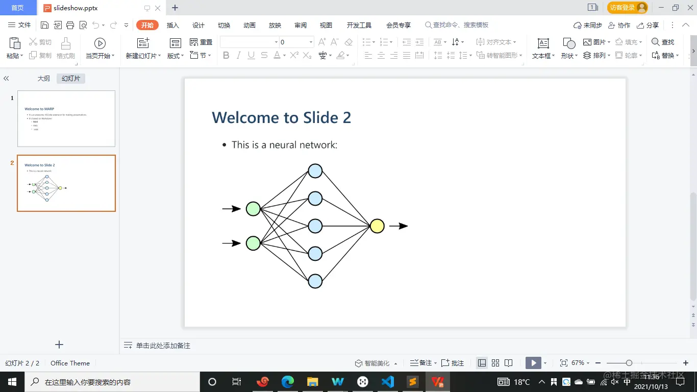Toggle Bold formatting
Viewport: 697px width, 392px height.
226,55
